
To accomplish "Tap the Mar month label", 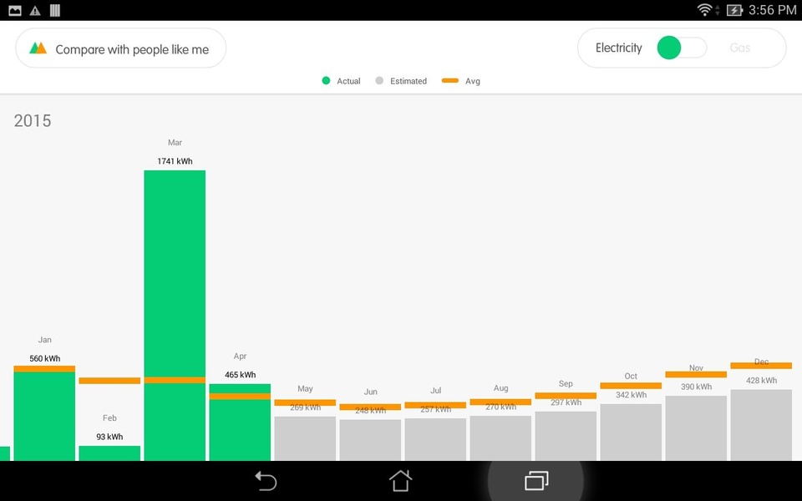I will pos(175,142).
